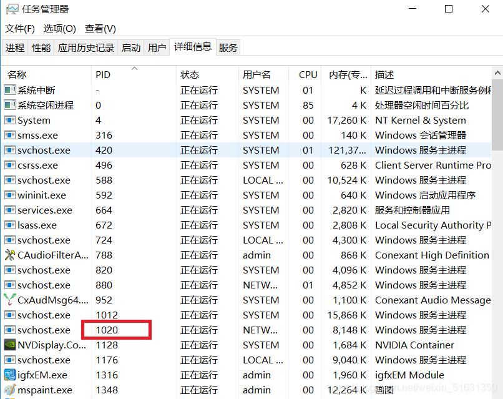Sort by the 描述 column header
The width and height of the screenshot is (503, 399).
pos(431,74)
